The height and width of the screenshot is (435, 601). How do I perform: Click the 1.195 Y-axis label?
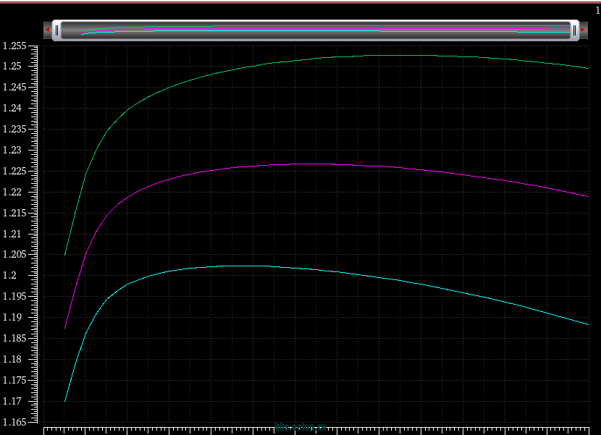pos(14,297)
